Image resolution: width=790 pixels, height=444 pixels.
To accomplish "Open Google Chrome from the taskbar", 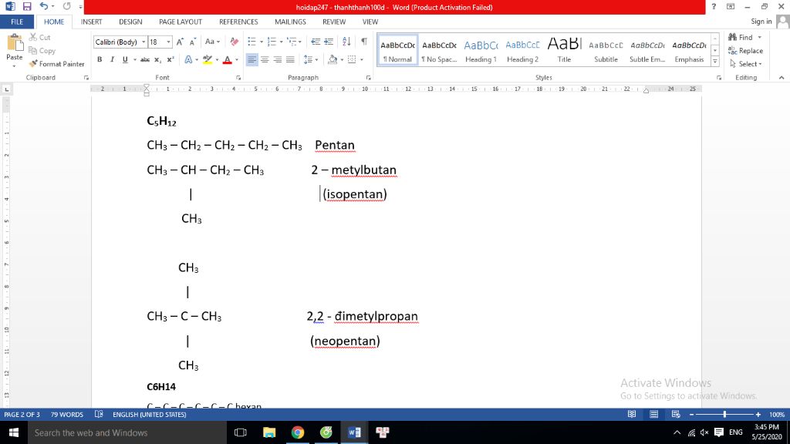I will coord(298,432).
